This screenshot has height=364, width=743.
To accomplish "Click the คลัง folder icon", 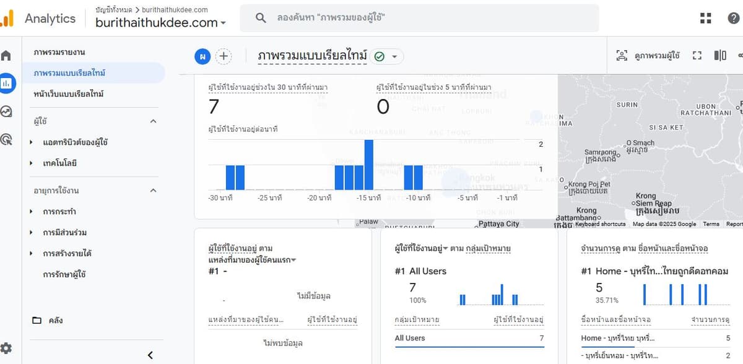I will (37, 321).
